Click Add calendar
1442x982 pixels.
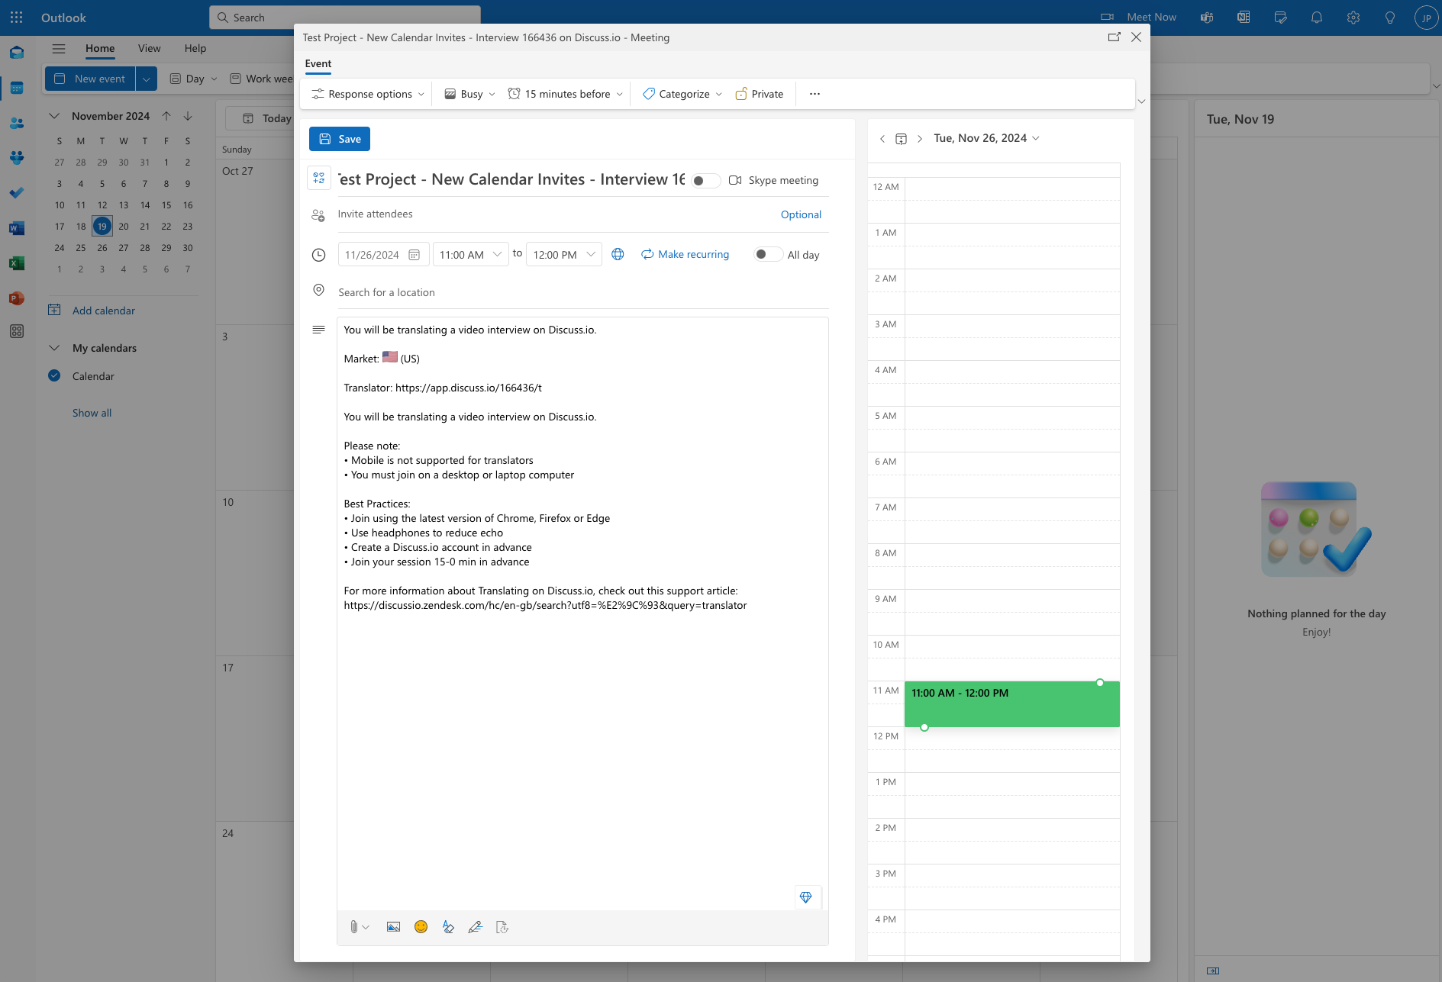point(103,311)
